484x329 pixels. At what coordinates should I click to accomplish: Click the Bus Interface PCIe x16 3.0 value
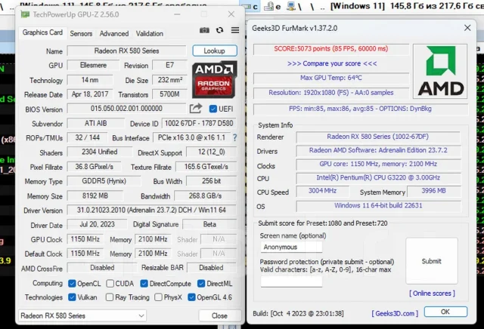tap(191, 137)
